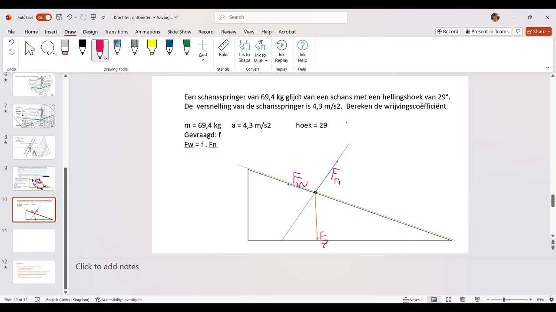The width and height of the screenshot is (556, 312).
Task: Open Reading View from status bar
Action: [463, 299]
